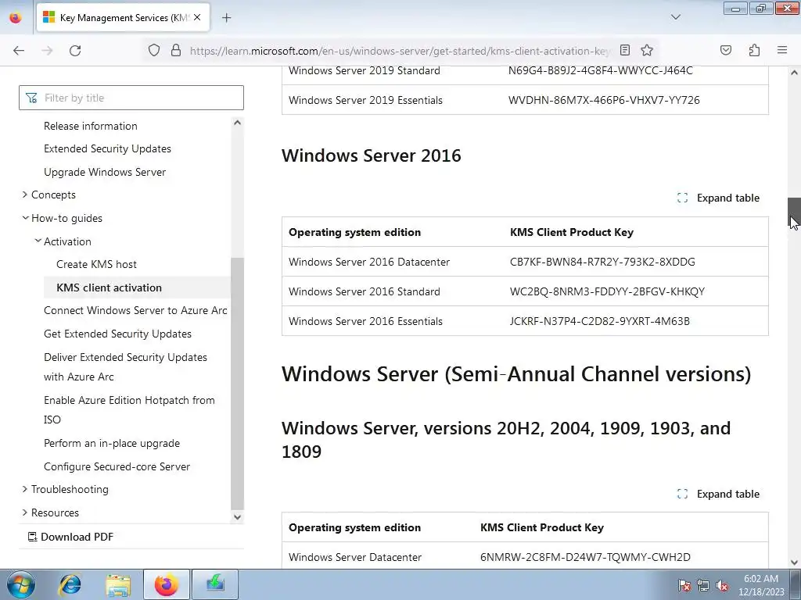Select KMS client activation item

click(137, 287)
